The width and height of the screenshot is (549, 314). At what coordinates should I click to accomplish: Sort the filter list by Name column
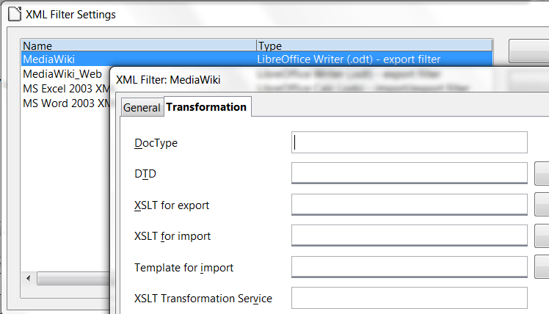tap(138, 45)
